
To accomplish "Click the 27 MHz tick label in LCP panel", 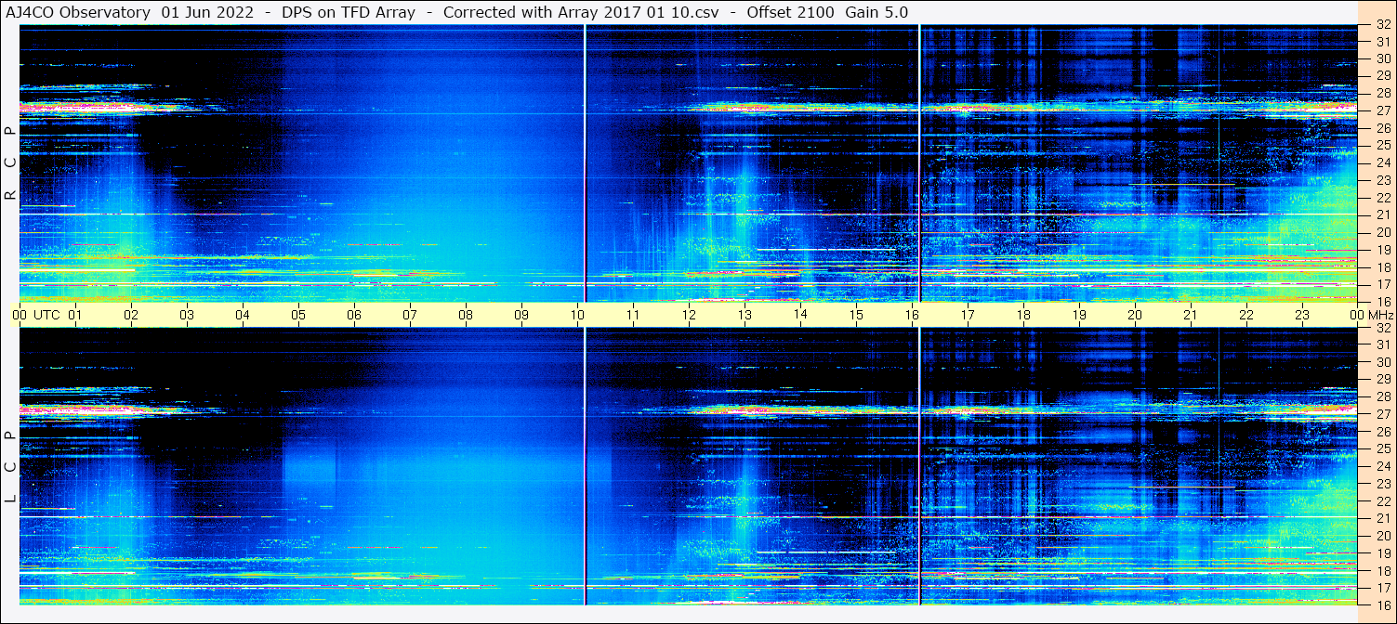I will [1383, 414].
